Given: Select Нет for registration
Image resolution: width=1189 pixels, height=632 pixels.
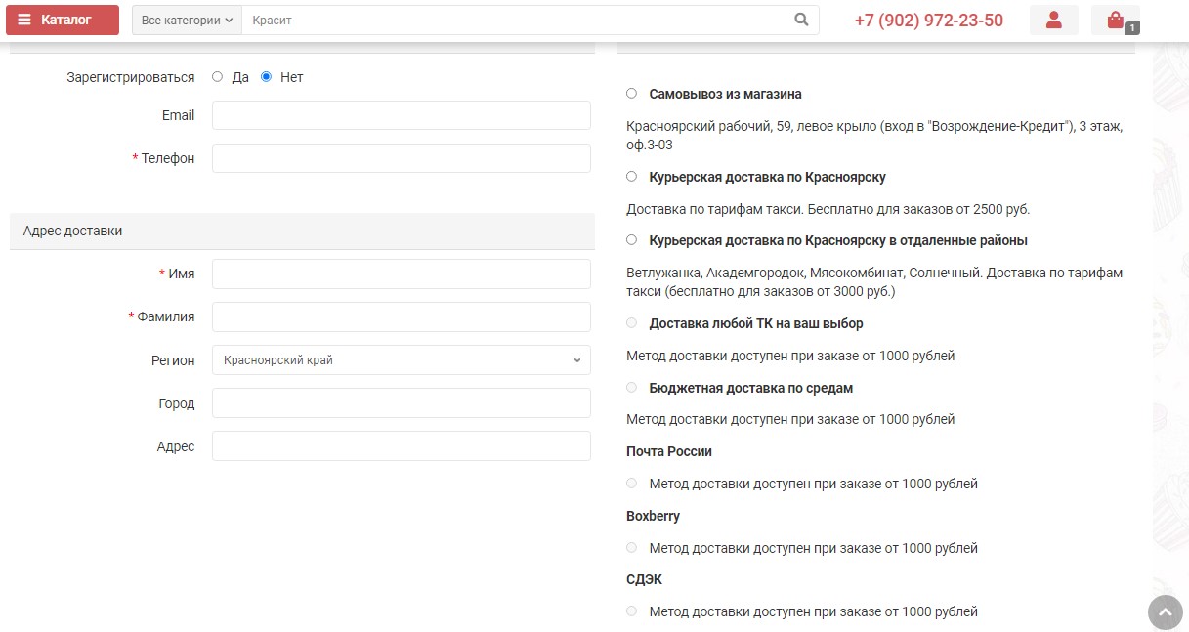Looking at the screenshot, I should coord(266,77).
